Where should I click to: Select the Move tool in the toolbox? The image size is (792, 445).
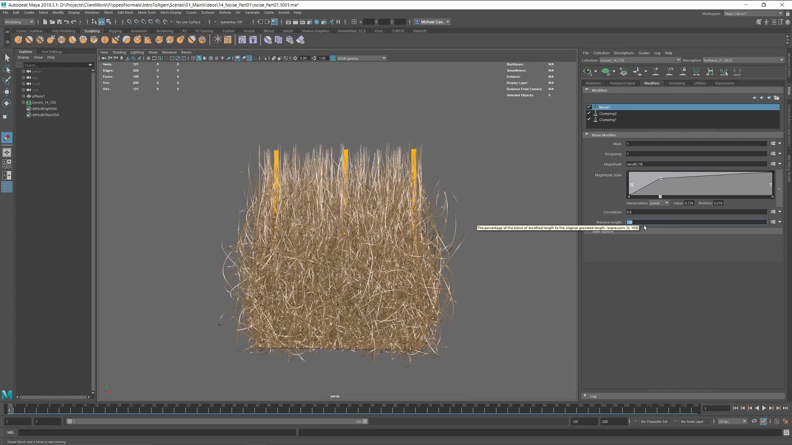coord(7,91)
